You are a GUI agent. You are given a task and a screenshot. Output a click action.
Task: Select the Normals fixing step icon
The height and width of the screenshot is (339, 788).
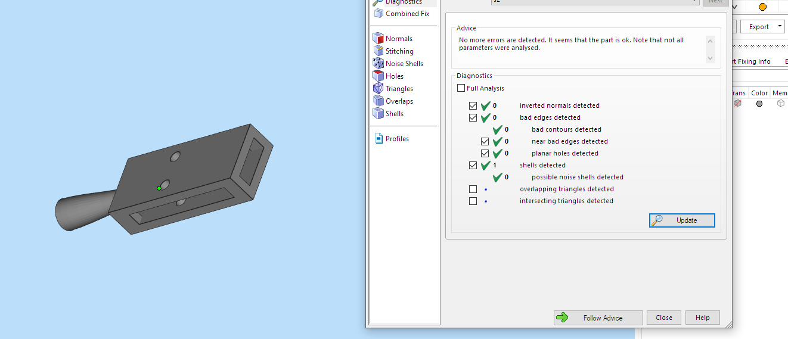378,39
